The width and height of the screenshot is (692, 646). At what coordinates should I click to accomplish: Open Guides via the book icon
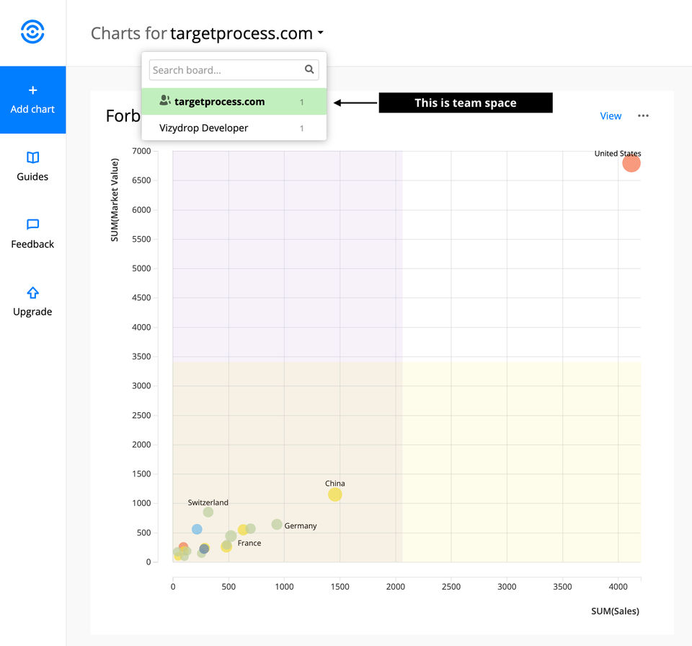coord(32,157)
